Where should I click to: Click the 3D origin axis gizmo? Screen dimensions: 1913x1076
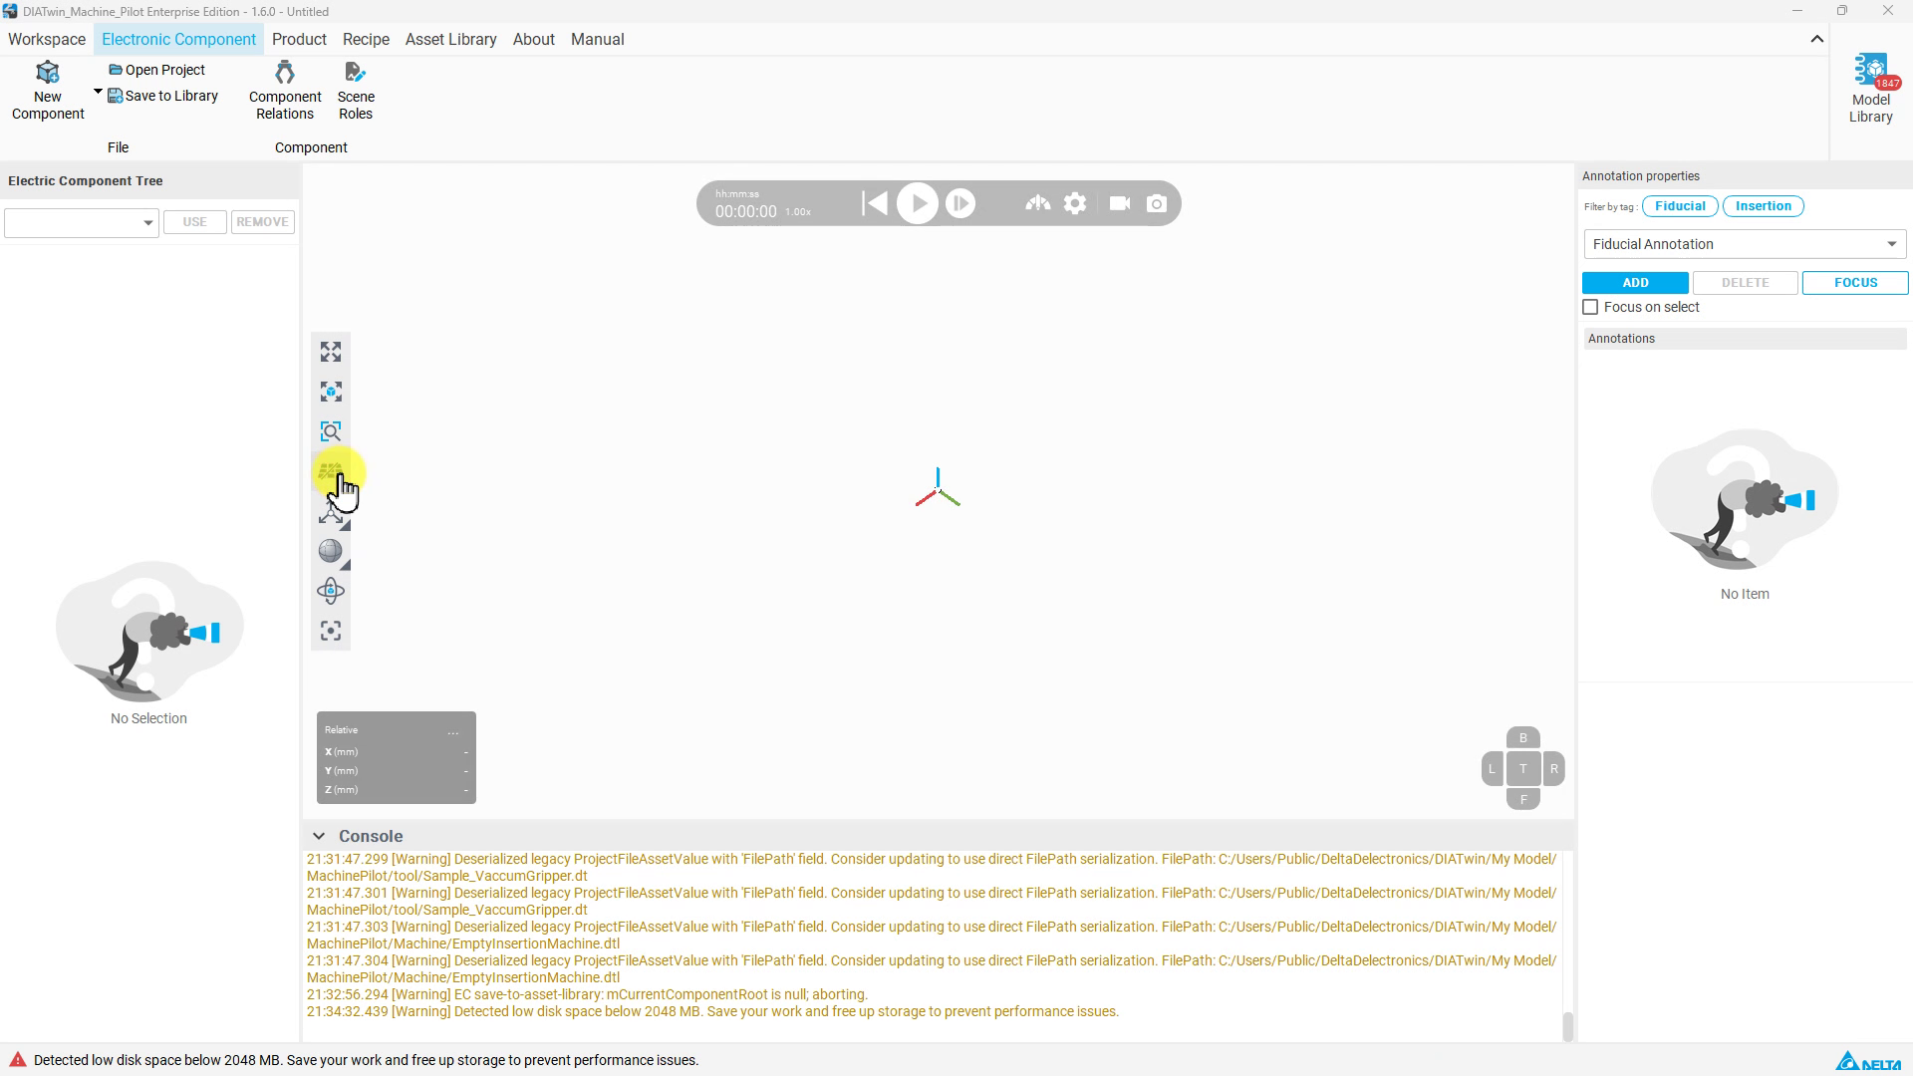pyautogui.click(x=938, y=488)
